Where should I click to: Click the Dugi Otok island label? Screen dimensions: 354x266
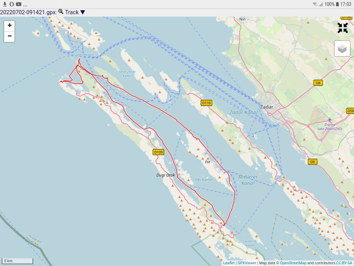[x=166, y=175]
